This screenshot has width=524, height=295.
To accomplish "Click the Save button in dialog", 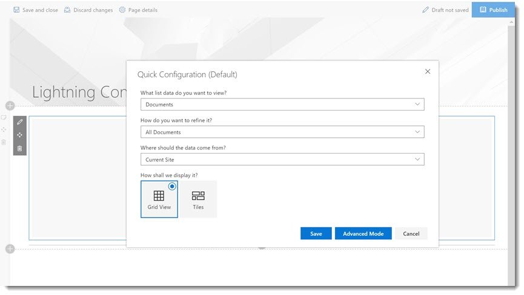I will tap(316, 234).
